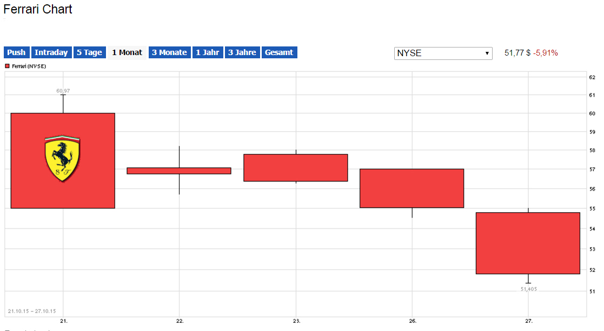Show the Gesamt full history chart
This screenshot has height=331, width=604.
coord(279,52)
